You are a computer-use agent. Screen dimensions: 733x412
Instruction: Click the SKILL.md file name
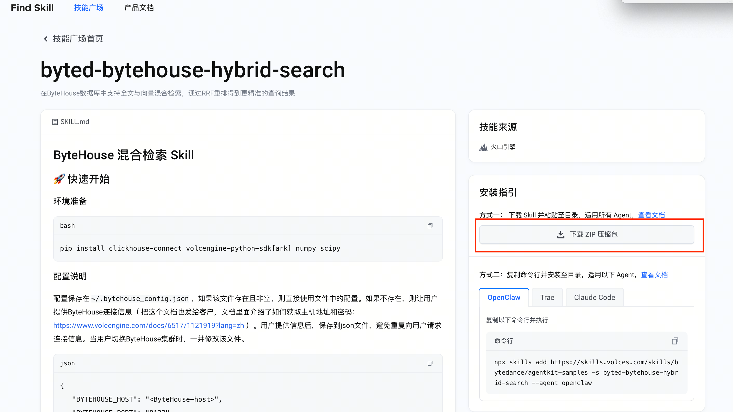point(75,122)
